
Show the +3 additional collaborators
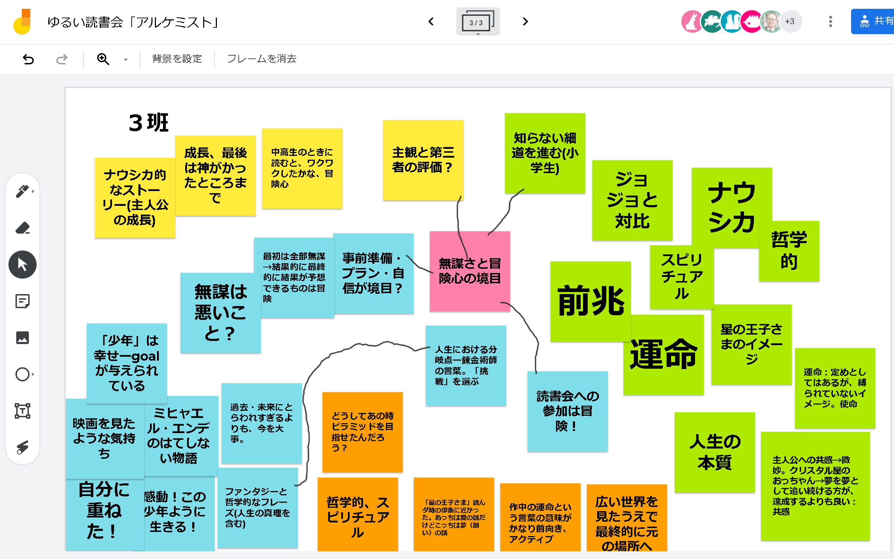(x=790, y=21)
